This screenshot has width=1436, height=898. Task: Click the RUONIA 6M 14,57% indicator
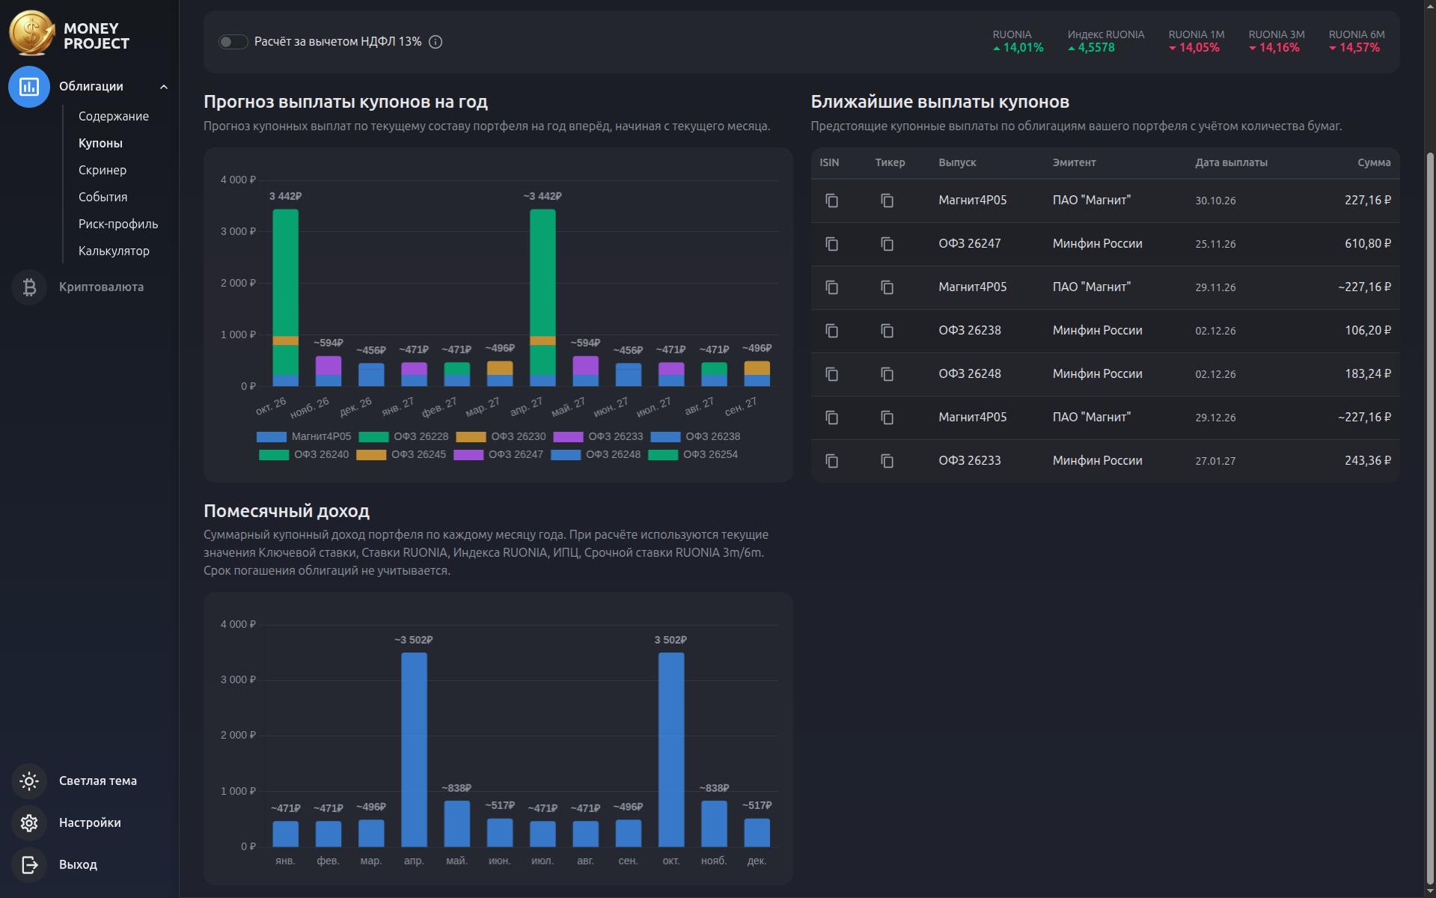(1356, 42)
